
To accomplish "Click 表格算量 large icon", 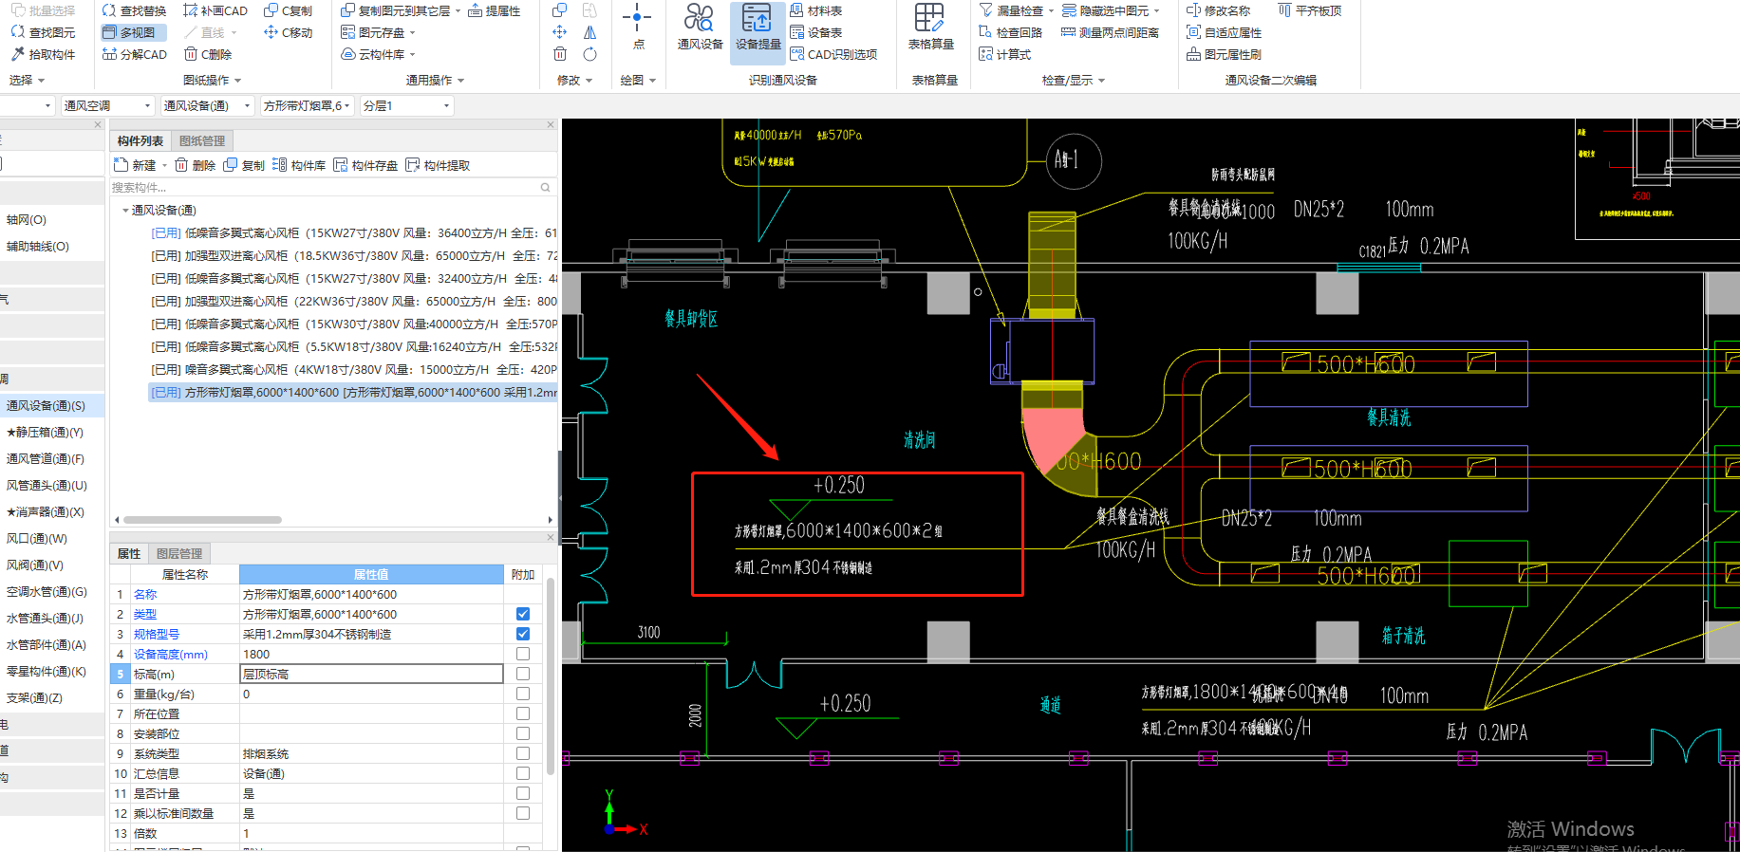I will pyautogui.click(x=930, y=27).
